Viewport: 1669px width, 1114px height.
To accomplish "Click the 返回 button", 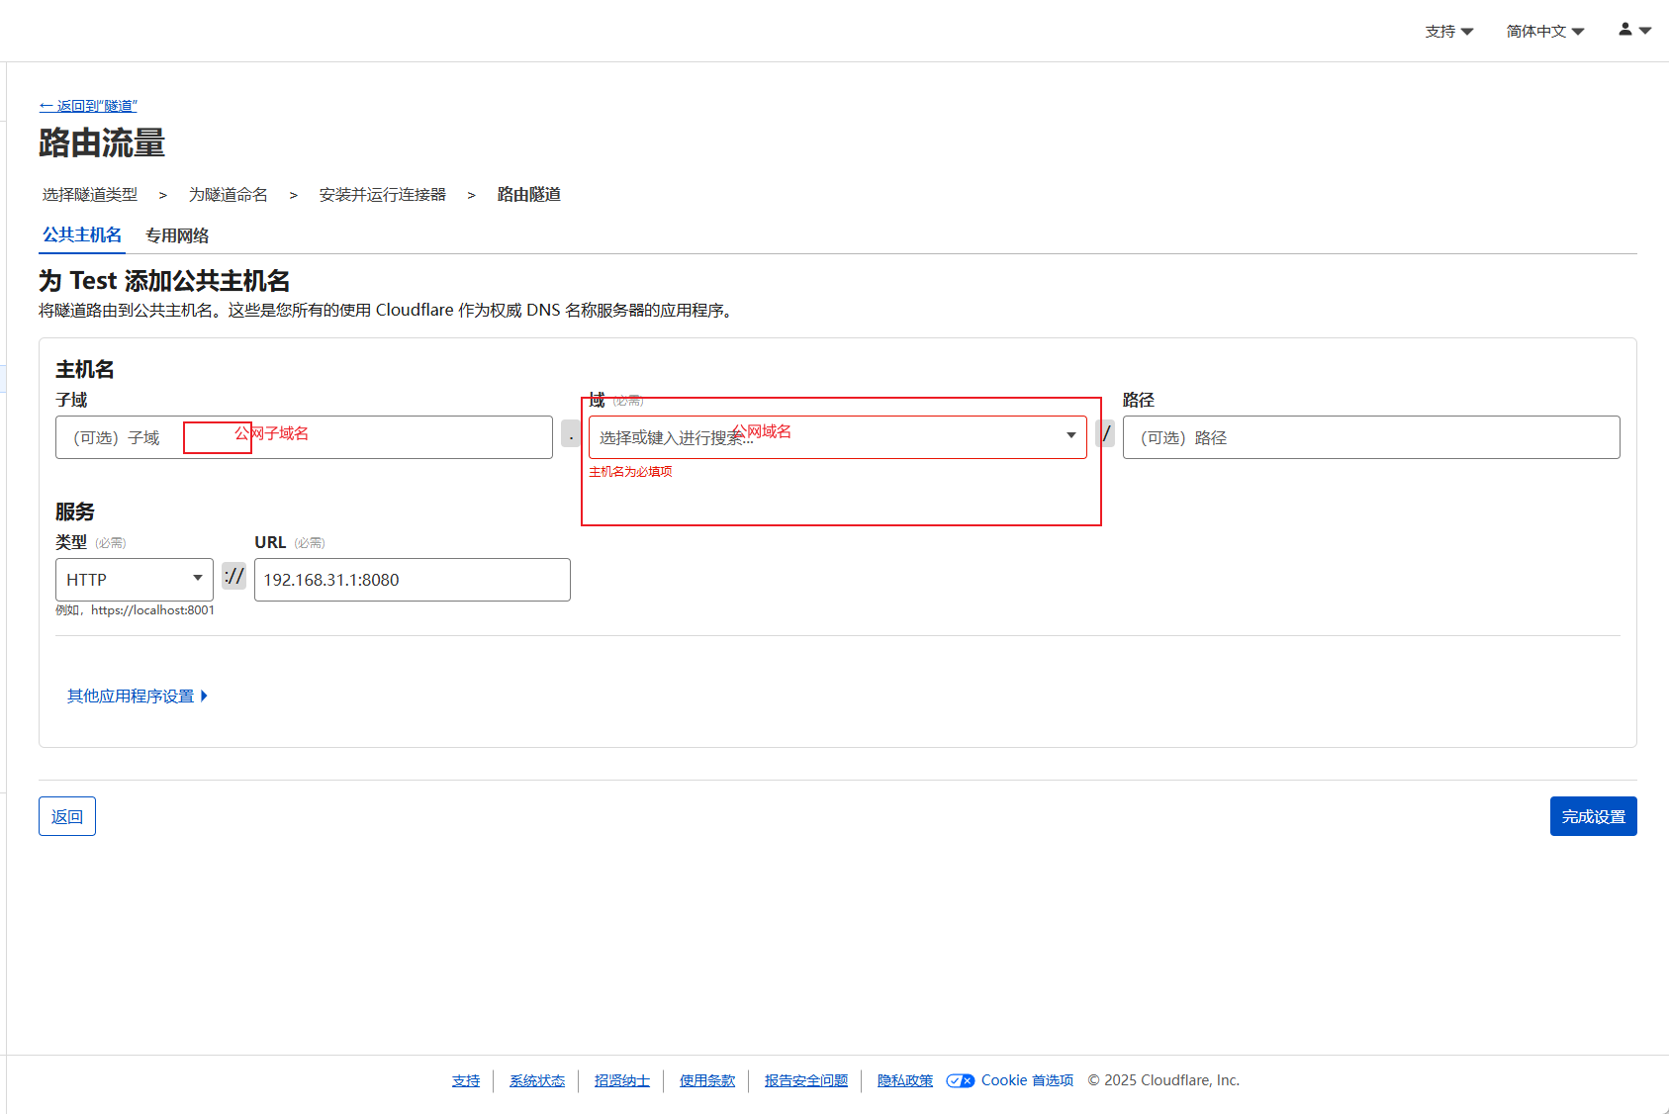I will (x=67, y=816).
